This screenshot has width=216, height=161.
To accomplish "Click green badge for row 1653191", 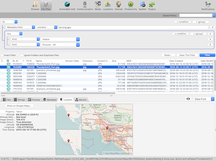I will [9, 73].
